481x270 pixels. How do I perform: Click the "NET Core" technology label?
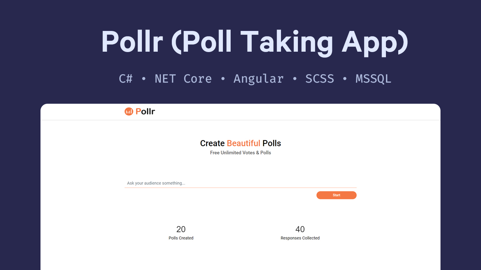[183, 79]
